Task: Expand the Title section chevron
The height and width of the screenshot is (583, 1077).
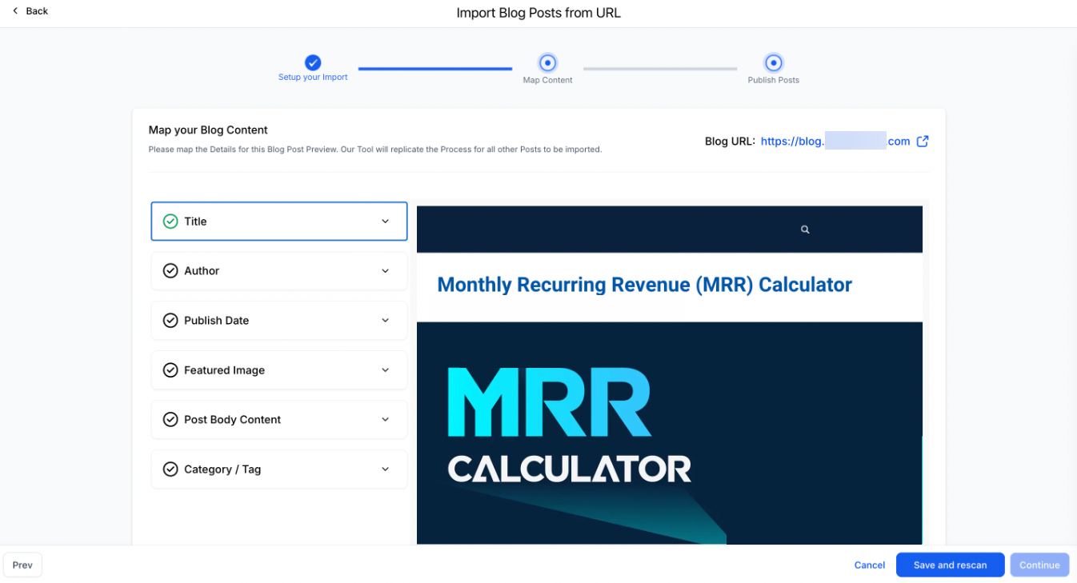Action: (x=385, y=222)
